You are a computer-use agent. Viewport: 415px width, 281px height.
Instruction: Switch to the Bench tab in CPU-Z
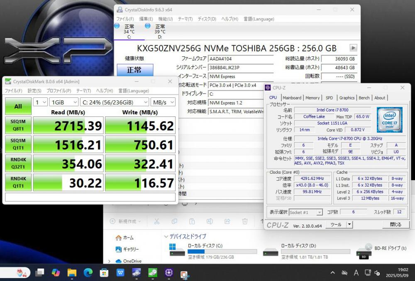[364, 98]
